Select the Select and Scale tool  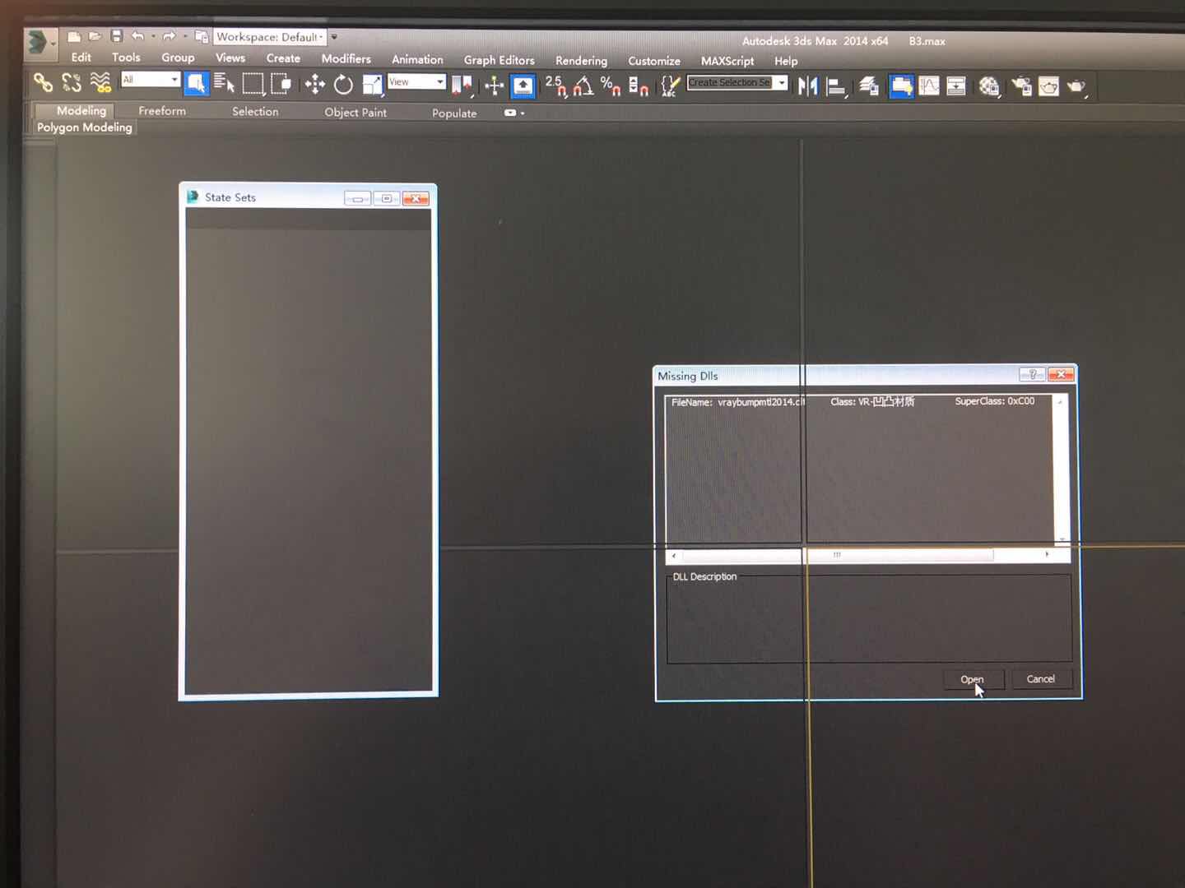point(373,85)
